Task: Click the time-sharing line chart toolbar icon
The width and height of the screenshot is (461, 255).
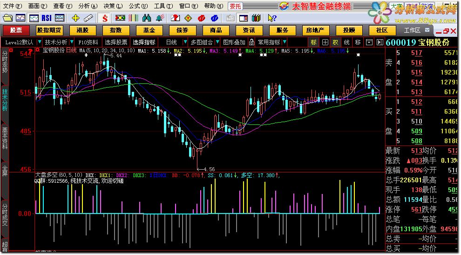Action: (20, 18)
